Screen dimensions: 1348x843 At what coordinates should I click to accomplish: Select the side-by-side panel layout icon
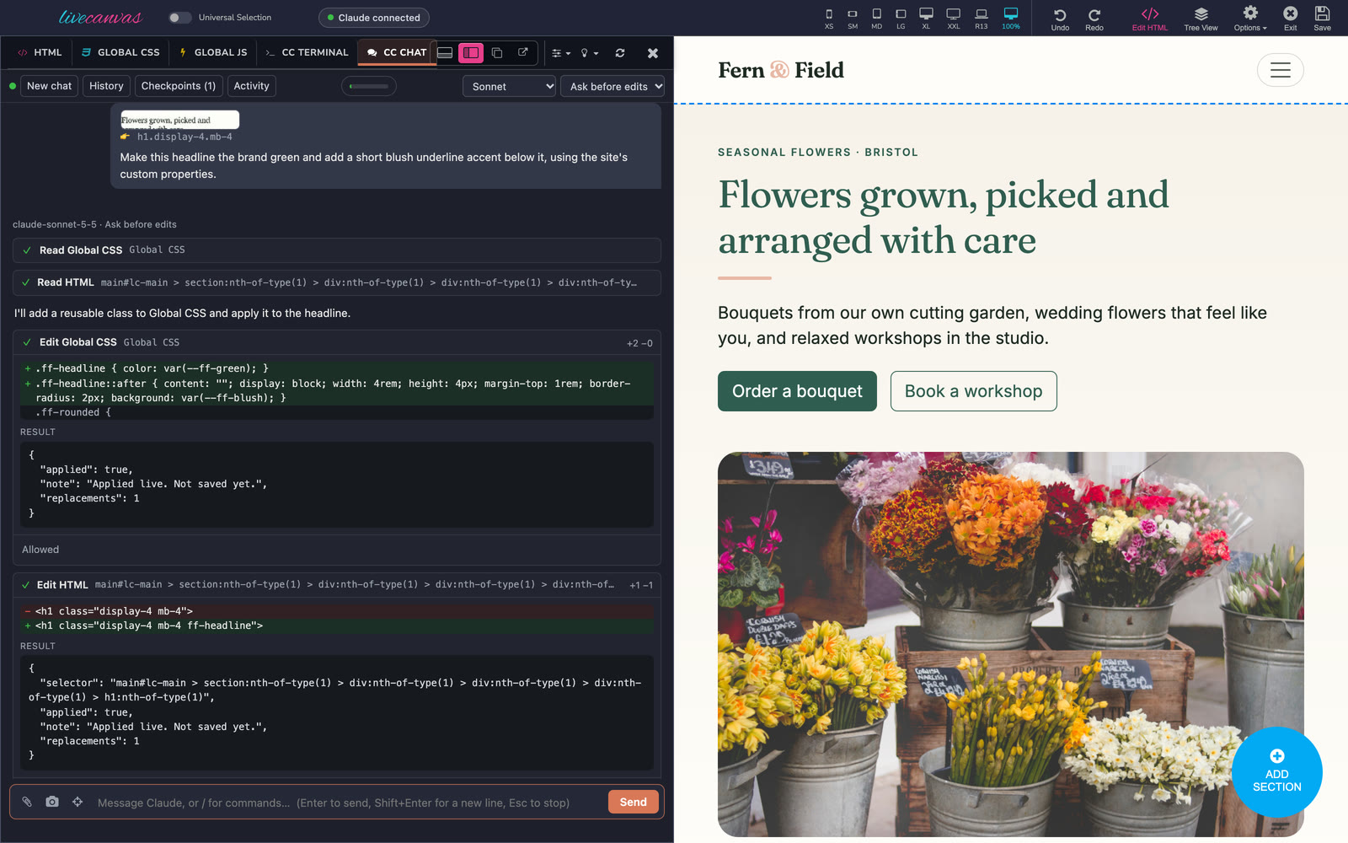coord(471,52)
